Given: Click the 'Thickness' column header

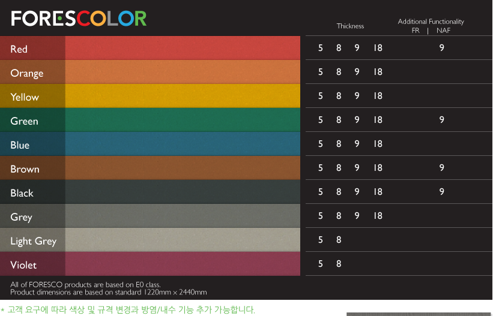Looking at the screenshot, I should tap(350, 26).
